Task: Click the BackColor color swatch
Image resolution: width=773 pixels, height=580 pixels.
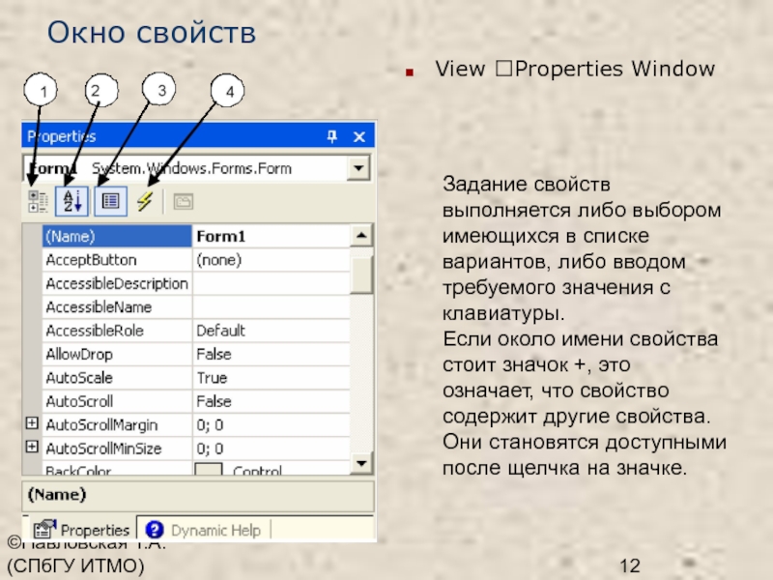Action: 209,472
